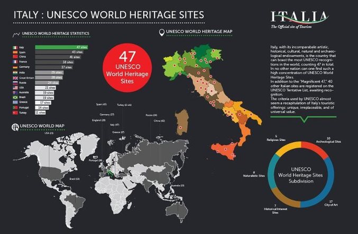The height and width of the screenshot is (234, 358).
Task: Click the Turkey flag icon
Action: 14,111
